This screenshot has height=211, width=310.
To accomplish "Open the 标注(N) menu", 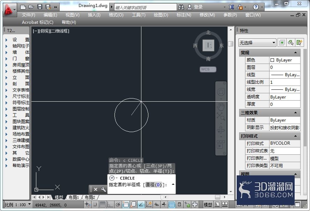I will [x=184, y=15].
